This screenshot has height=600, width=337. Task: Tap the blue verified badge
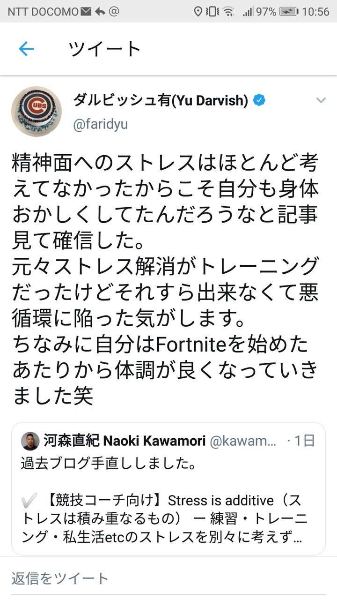(x=259, y=100)
